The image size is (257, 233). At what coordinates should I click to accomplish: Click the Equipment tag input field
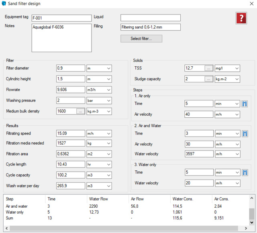pyautogui.click(x=61, y=18)
